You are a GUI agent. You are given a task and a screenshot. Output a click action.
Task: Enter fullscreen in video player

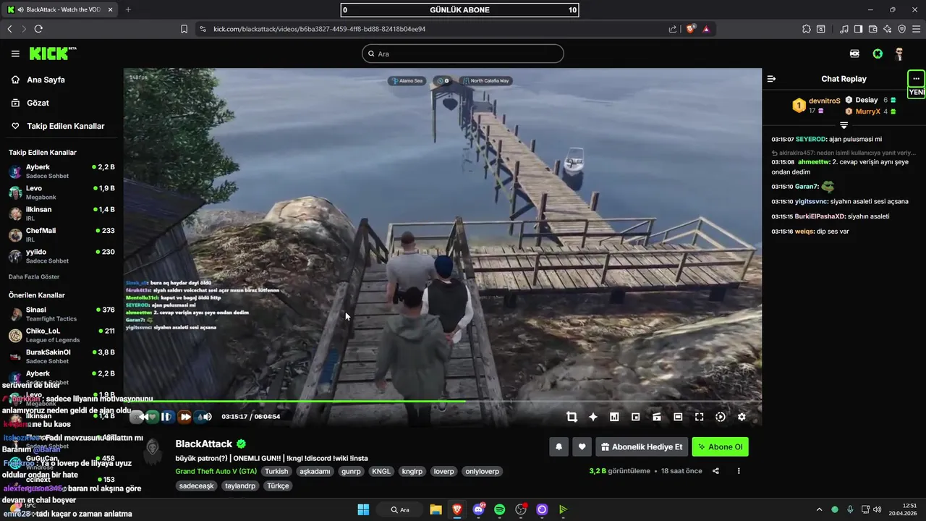tap(699, 417)
